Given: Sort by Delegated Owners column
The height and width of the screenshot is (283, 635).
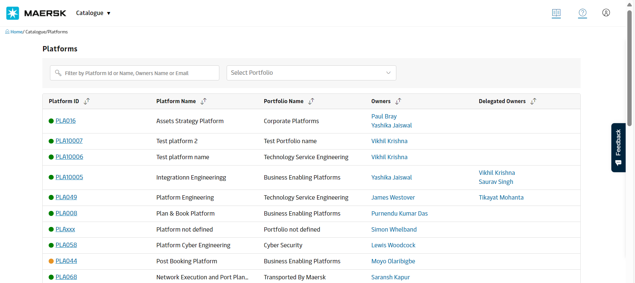Looking at the screenshot, I should click(x=534, y=101).
